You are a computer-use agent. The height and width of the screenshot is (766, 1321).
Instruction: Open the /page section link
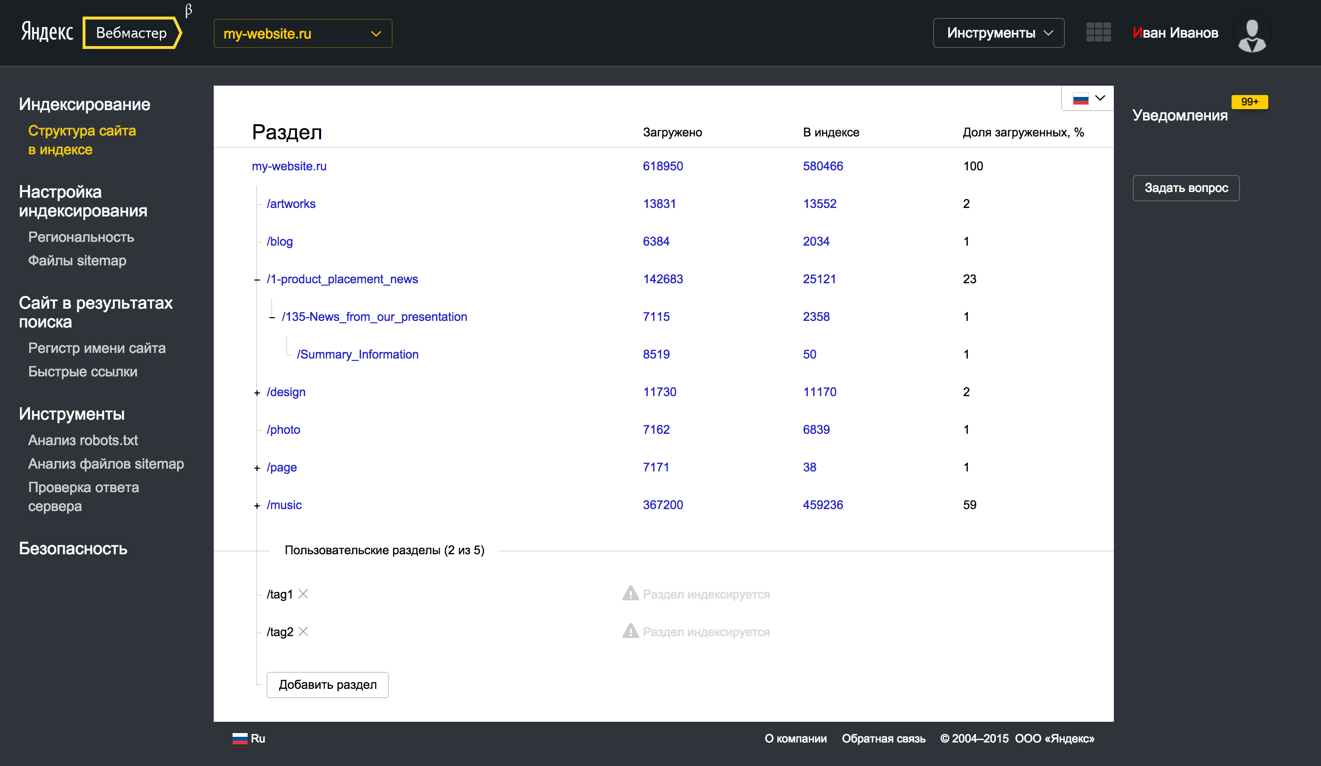click(x=282, y=467)
